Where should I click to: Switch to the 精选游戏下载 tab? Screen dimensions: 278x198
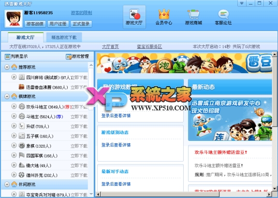64,37
